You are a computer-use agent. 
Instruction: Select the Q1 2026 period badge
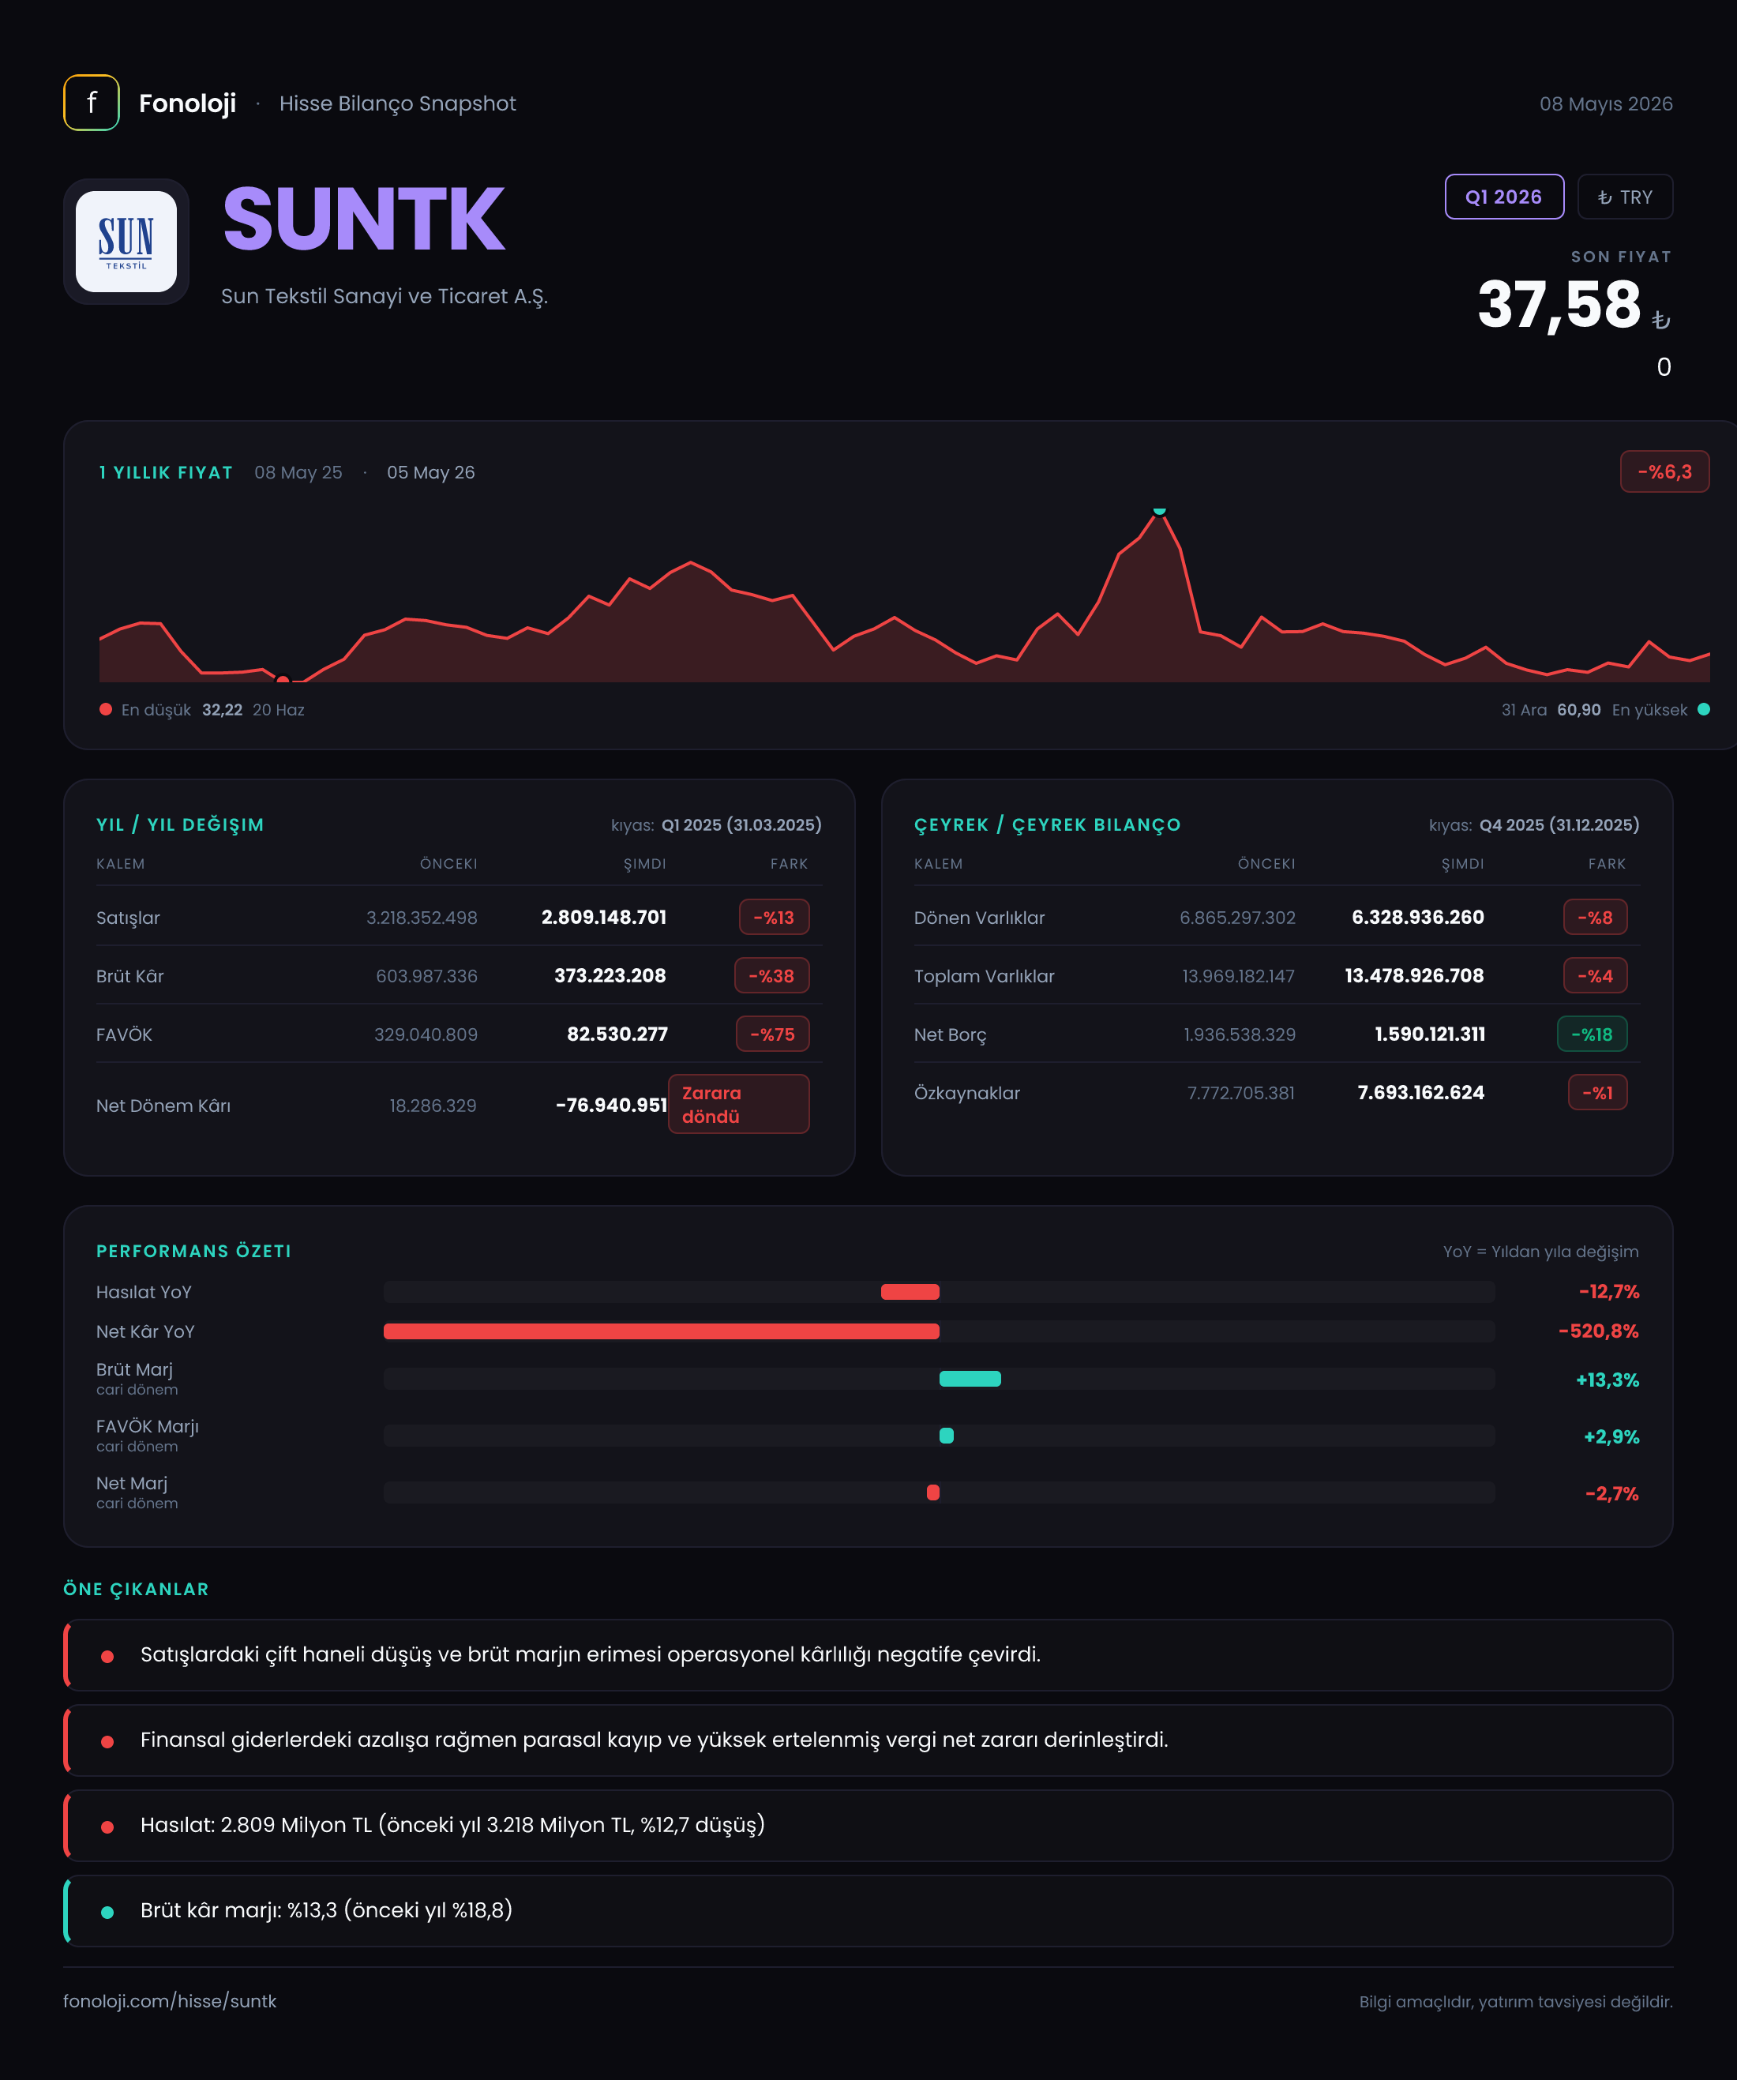1504,197
